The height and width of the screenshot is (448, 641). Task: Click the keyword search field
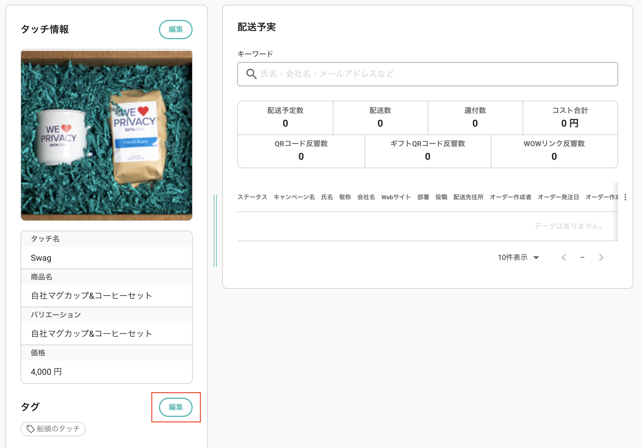point(428,74)
